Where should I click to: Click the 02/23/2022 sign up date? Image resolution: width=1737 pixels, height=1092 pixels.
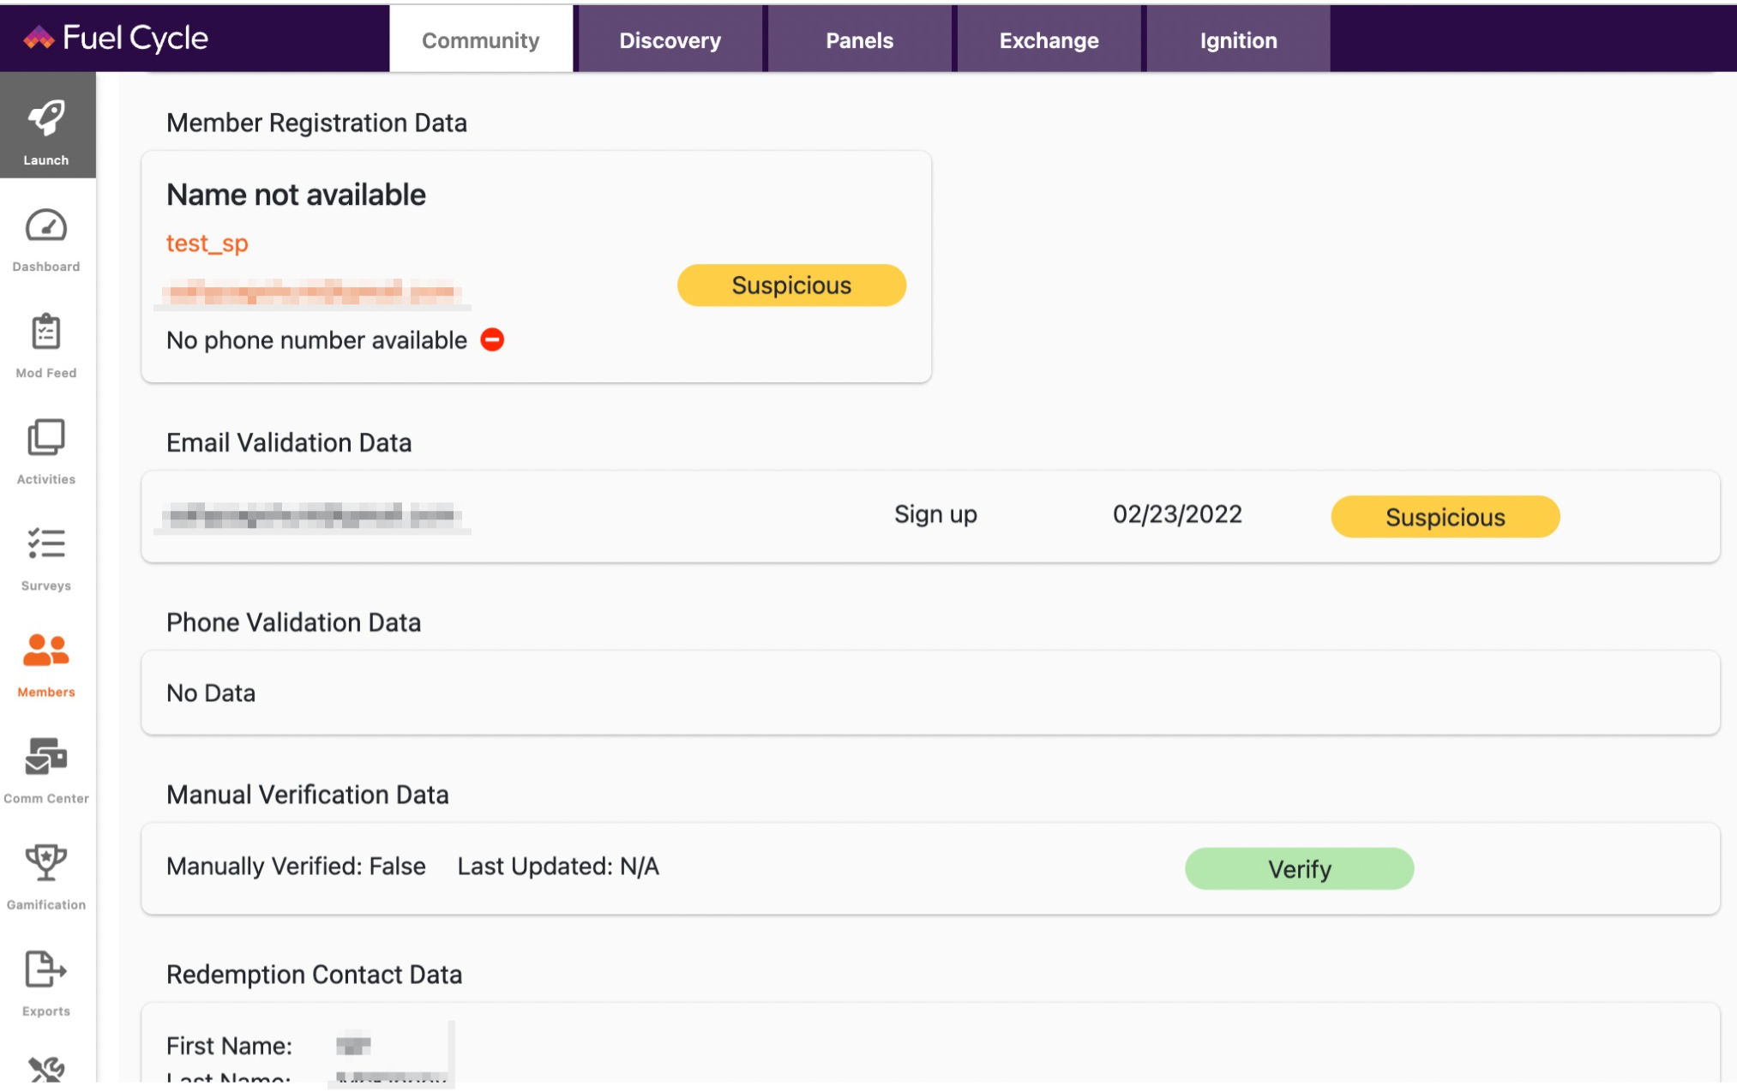pyautogui.click(x=1177, y=514)
